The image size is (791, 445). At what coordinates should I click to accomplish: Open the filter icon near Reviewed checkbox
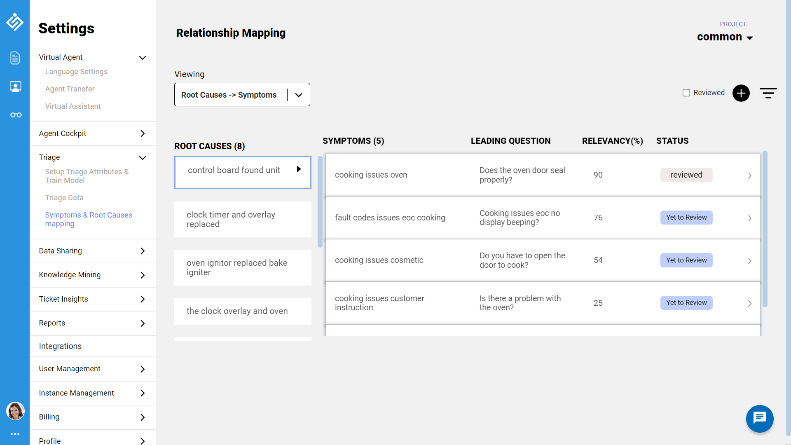pos(768,93)
